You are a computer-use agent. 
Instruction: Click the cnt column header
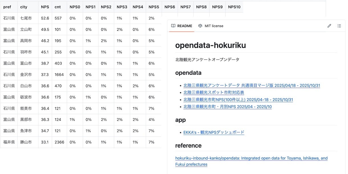tap(58, 7)
